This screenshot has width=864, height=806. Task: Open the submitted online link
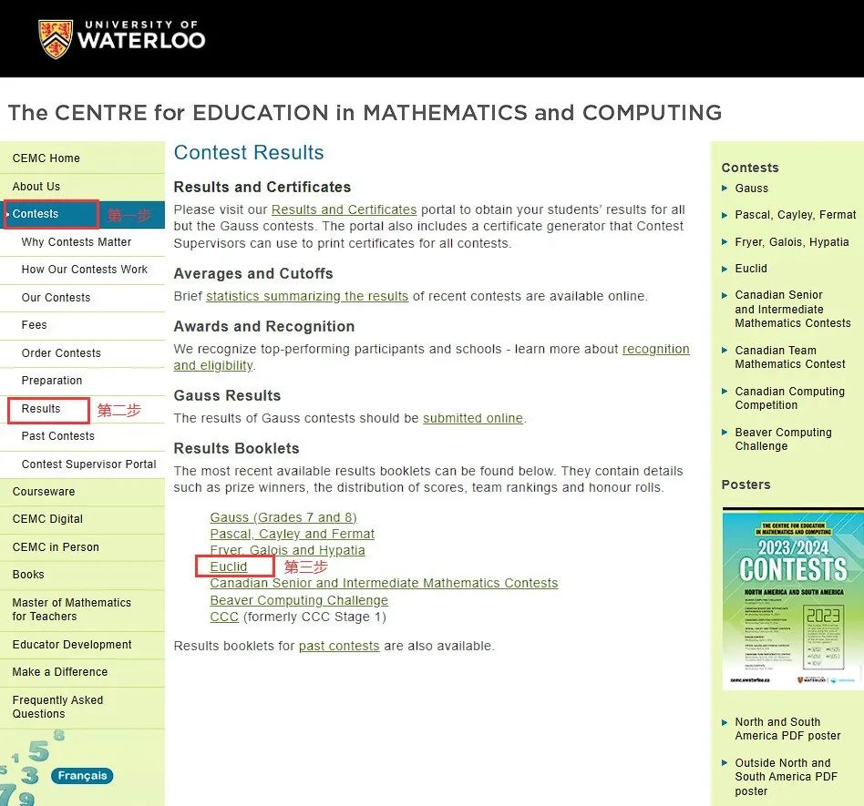pos(473,418)
